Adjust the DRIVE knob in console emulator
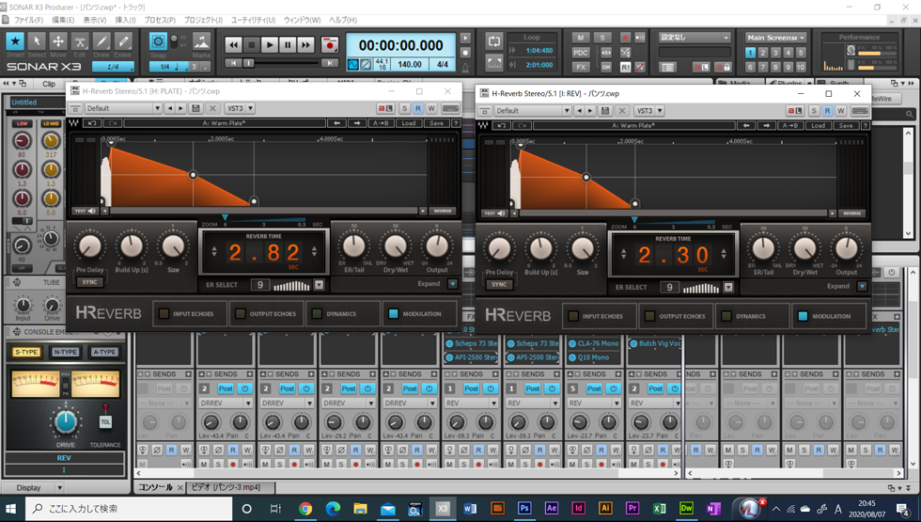The width and height of the screenshot is (921, 522). pyautogui.click(x=66, y=422)
